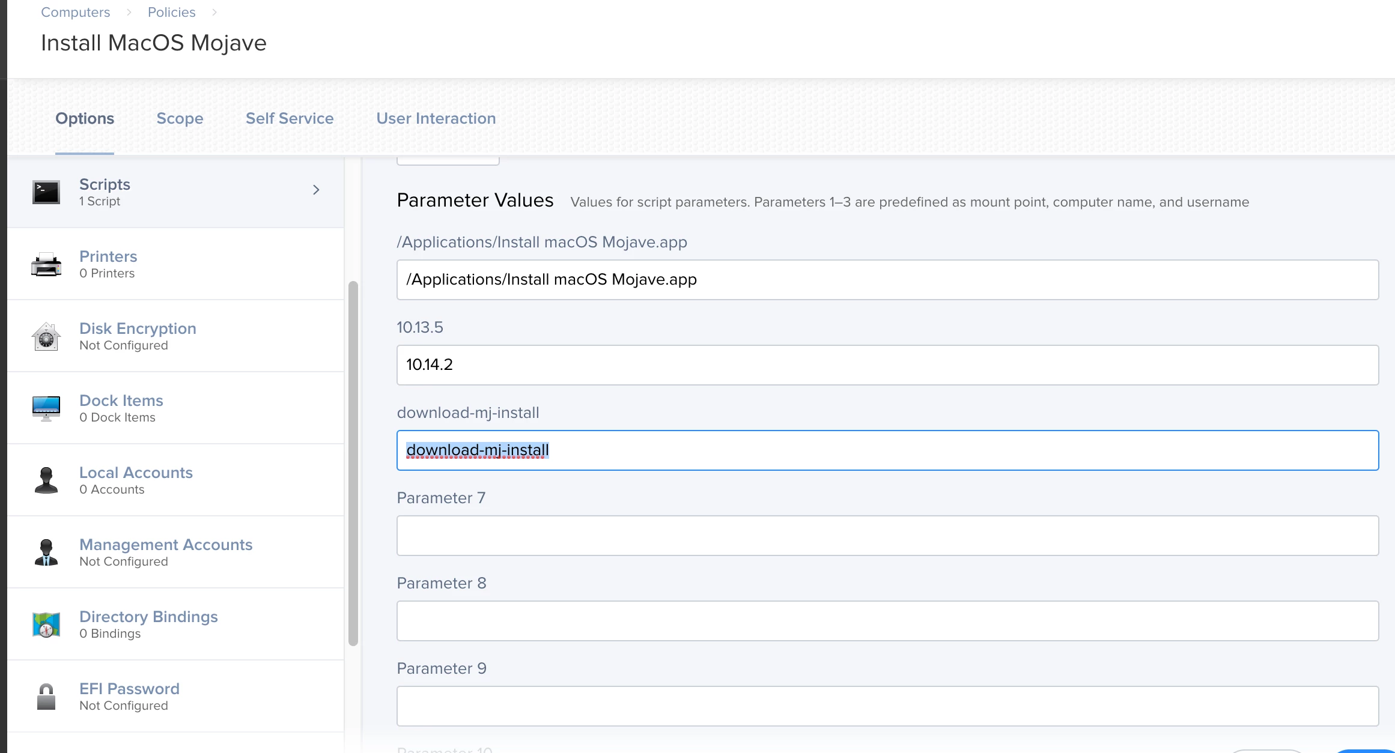Click the Install MacOS Mojave page title
1395x753 pixels.
154,43
